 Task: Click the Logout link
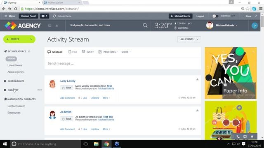tap(200, 16)
